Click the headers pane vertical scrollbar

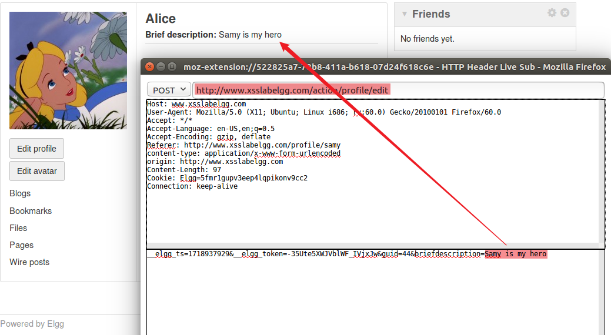tap(602, 172)
